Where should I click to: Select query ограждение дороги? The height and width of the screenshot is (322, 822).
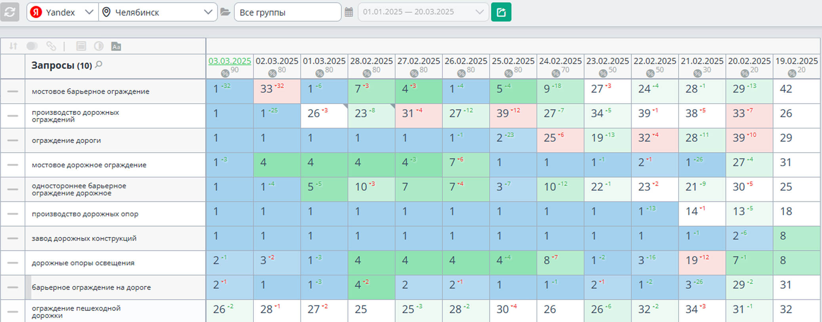pyautogui.click(x=66, y=140)
